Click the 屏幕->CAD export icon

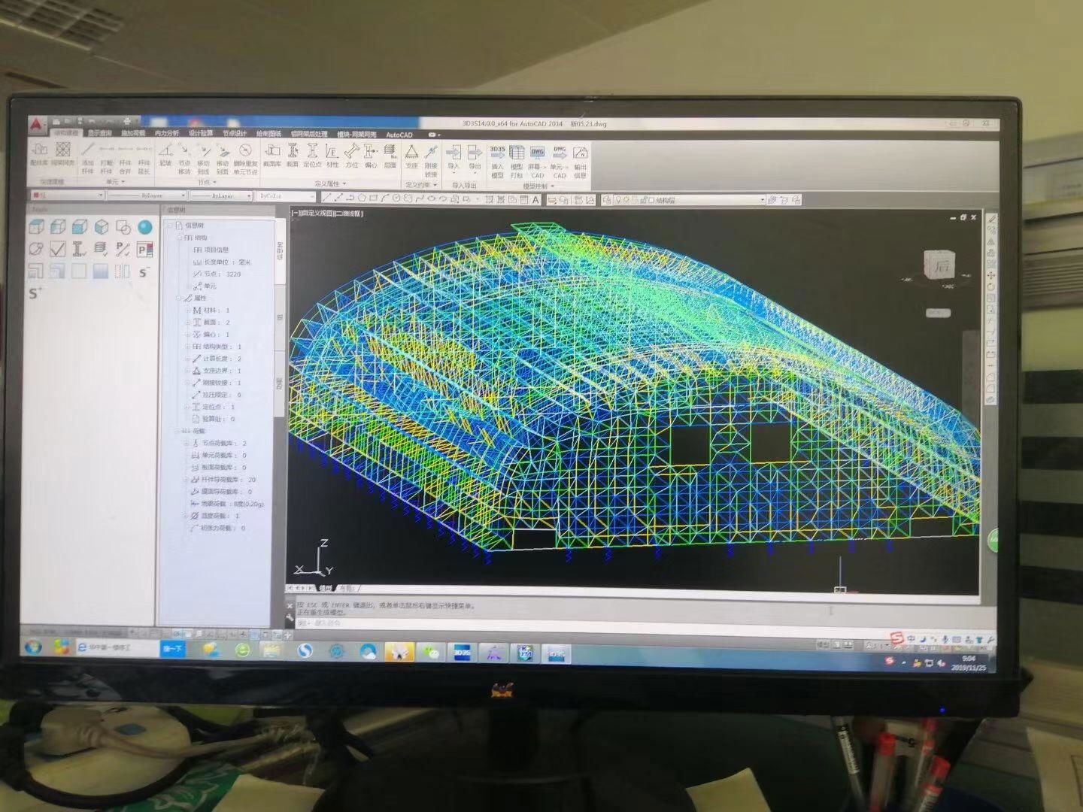tap(537, 162)
